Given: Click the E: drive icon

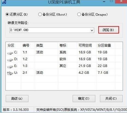Looking at the screenshot, I should (10, 66).
